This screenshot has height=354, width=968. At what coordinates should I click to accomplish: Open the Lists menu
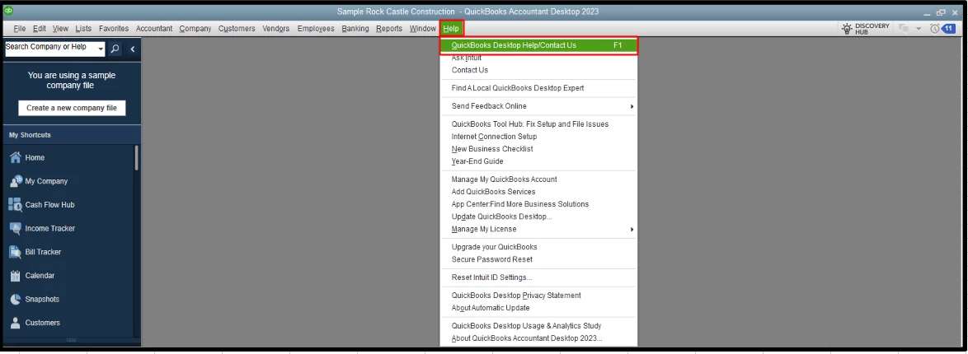tap(83, 28)
